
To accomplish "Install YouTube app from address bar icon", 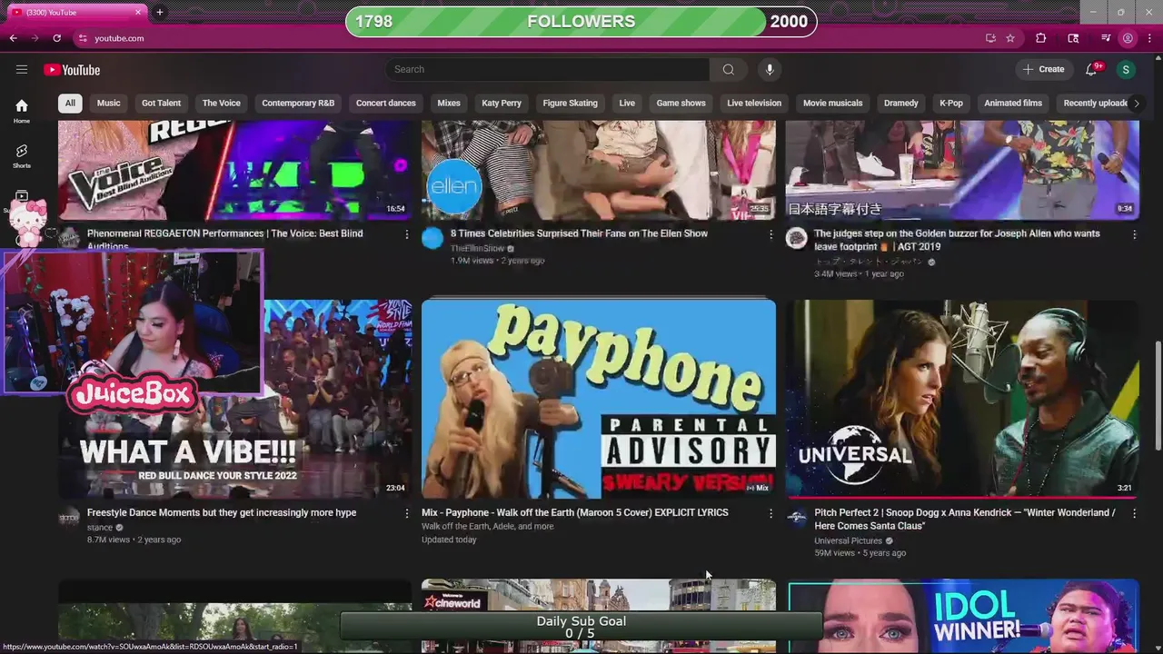I will pyautogui.click(x=990, y=38).
